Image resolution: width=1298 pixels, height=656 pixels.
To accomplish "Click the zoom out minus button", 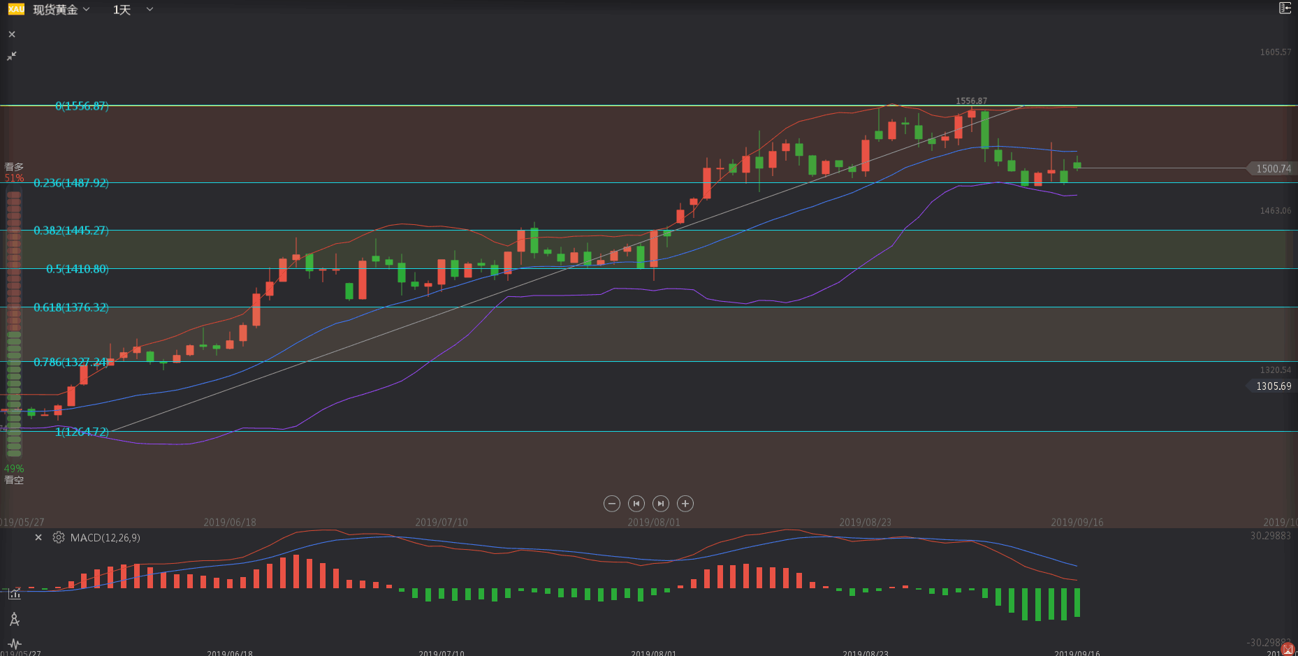I will pyautogui.click(x=612, y=504).
